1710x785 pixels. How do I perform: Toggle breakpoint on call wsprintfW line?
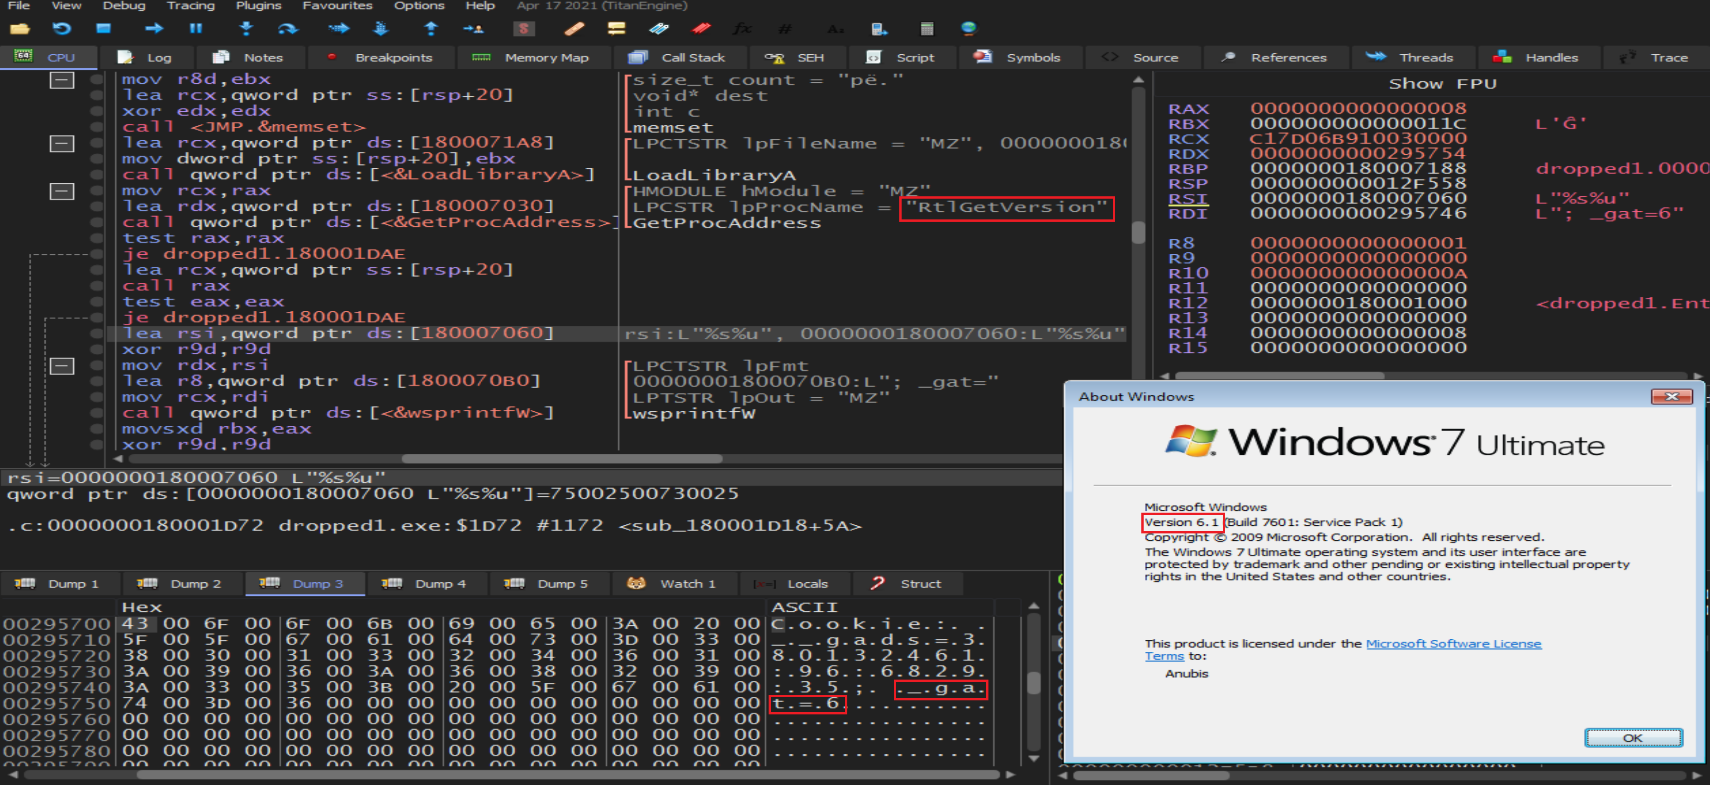point(97,413)
